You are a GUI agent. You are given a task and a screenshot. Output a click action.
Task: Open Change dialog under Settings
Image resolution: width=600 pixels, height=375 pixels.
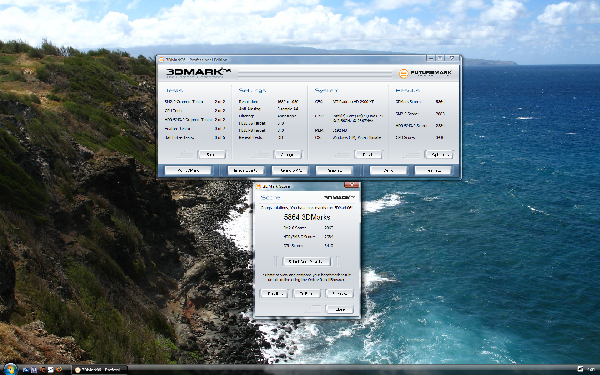[289, 155]
